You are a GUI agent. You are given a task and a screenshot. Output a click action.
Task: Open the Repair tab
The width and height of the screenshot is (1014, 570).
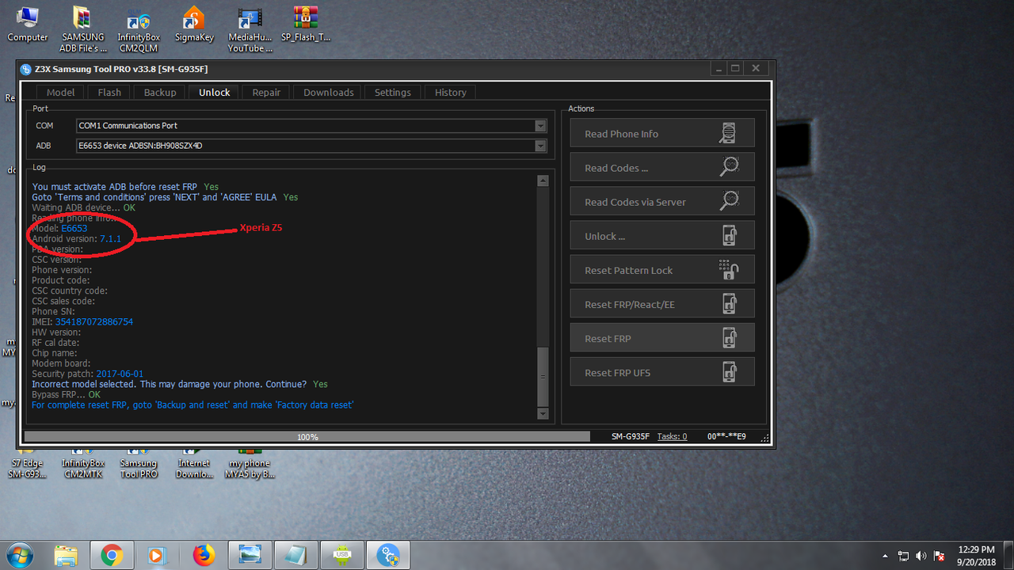pyautogui.click(x=266, y=93)
